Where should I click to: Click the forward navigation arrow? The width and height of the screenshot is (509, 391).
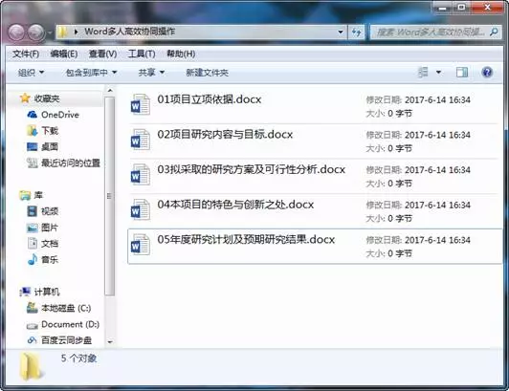[36, 33]
